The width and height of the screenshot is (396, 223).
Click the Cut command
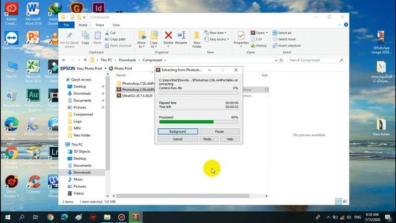click(110, 33)
